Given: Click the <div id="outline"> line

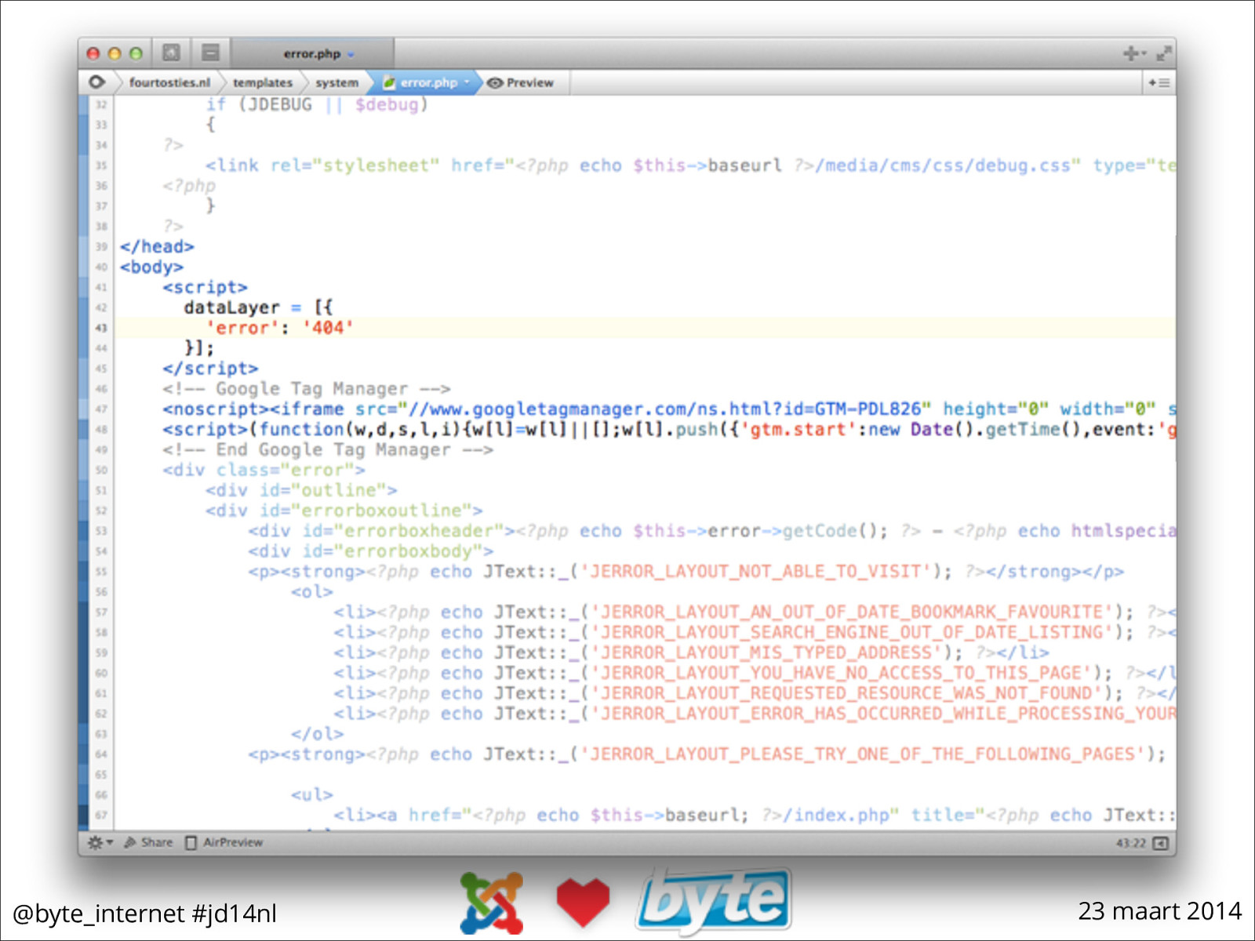Looking at the screenshot, I should pos(301,490).
